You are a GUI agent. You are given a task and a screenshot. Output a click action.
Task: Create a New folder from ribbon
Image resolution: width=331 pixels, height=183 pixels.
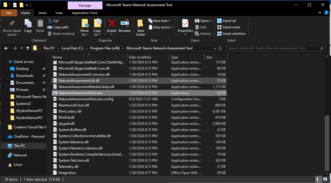pos(141,28)
